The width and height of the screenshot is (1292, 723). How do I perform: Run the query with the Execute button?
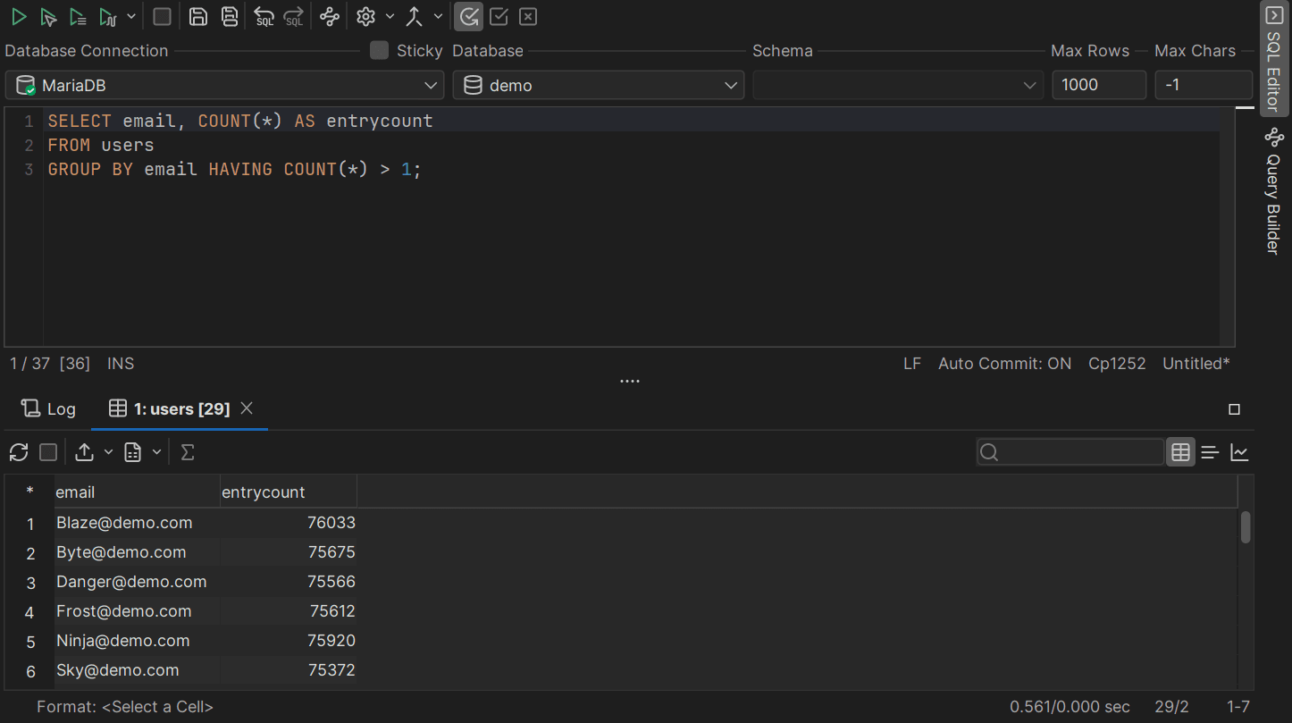click(19, 16)
